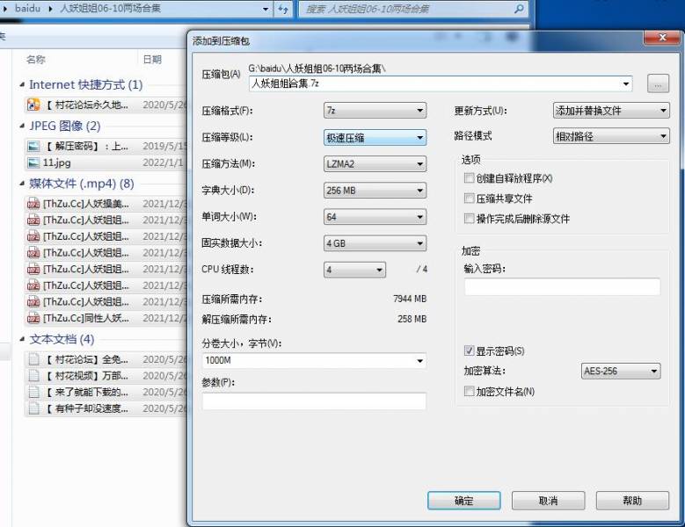Expand the 压缩格式 dropdown set to 7z
This screenshot has height=527, width=685.
(375, 112)
